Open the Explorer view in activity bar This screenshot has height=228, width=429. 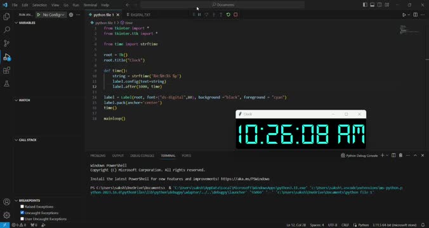(x=6, y=16)
